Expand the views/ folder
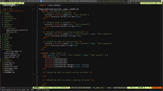 pos(3,34)
